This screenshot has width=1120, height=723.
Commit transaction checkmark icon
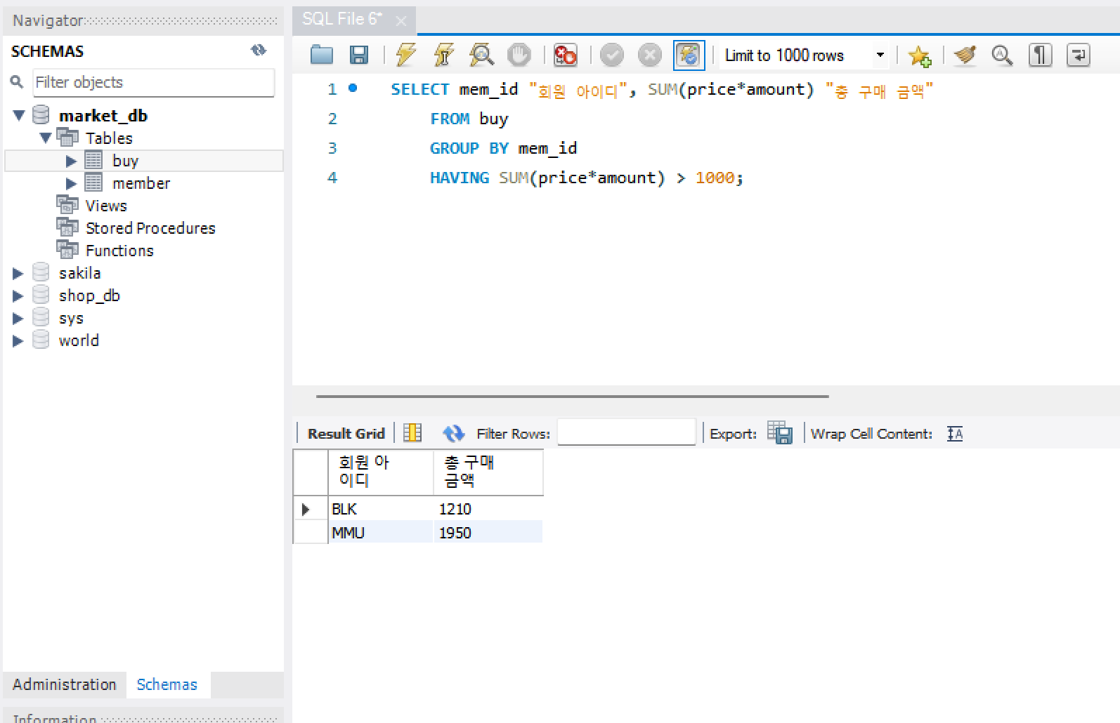click(x=612, y=55)
